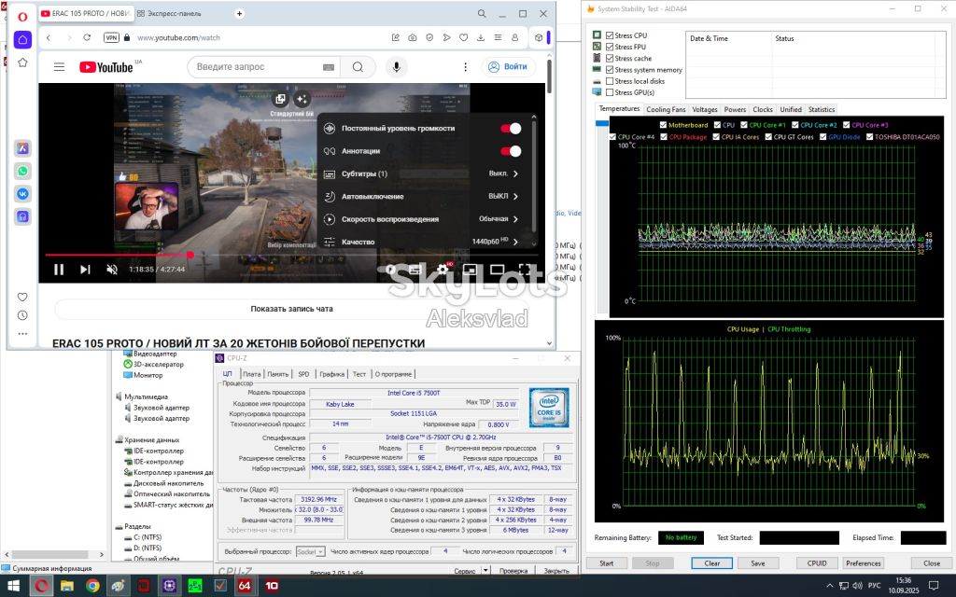The width and height of the screenshot is (956, 597).
Task: Close the player settings via gear icon
Action: click(443, 270)
